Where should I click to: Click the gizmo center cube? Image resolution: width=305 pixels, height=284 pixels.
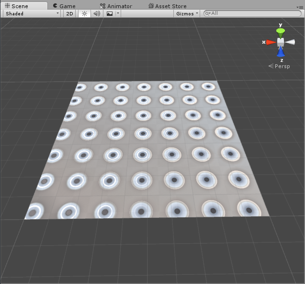click(x=281, y=42)
